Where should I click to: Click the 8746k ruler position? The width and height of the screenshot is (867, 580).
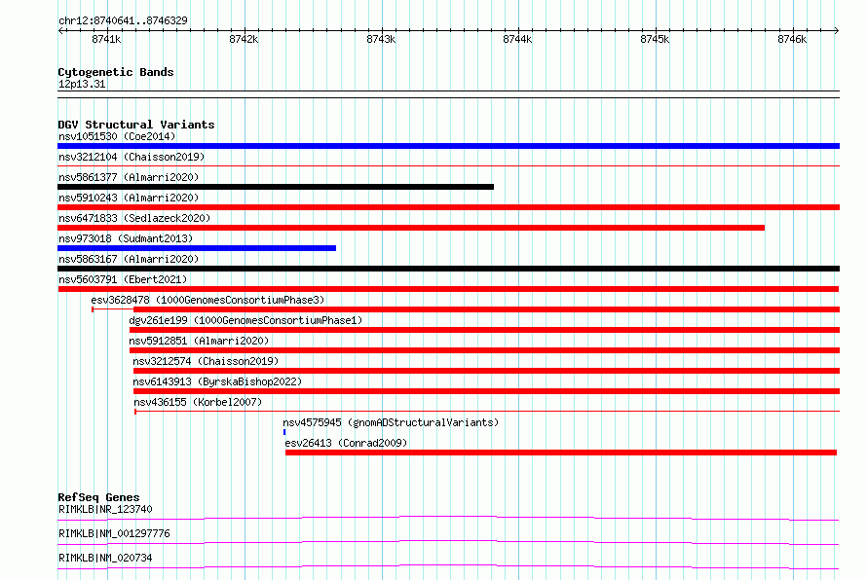coord(792,39)
